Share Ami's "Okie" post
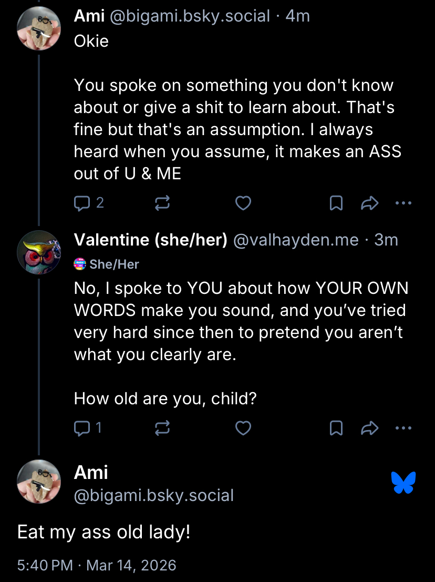The width and height of the screenshot is (435, 582). pyautogui.click(x=370, y=203)
